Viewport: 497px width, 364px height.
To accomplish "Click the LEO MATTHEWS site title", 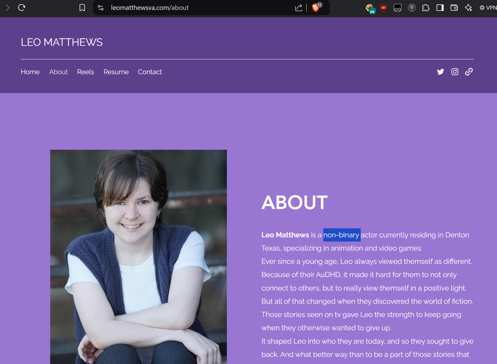I will point(62,42).
